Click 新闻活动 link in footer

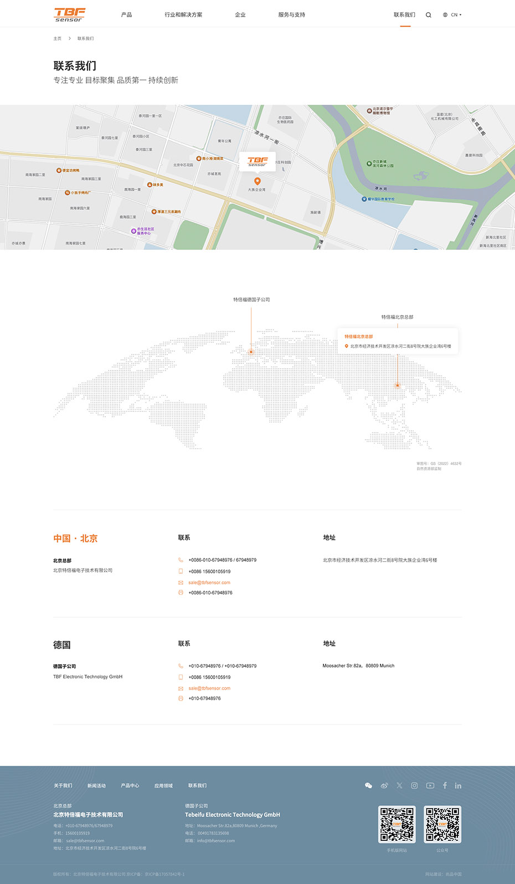click(x=96, y=785)
